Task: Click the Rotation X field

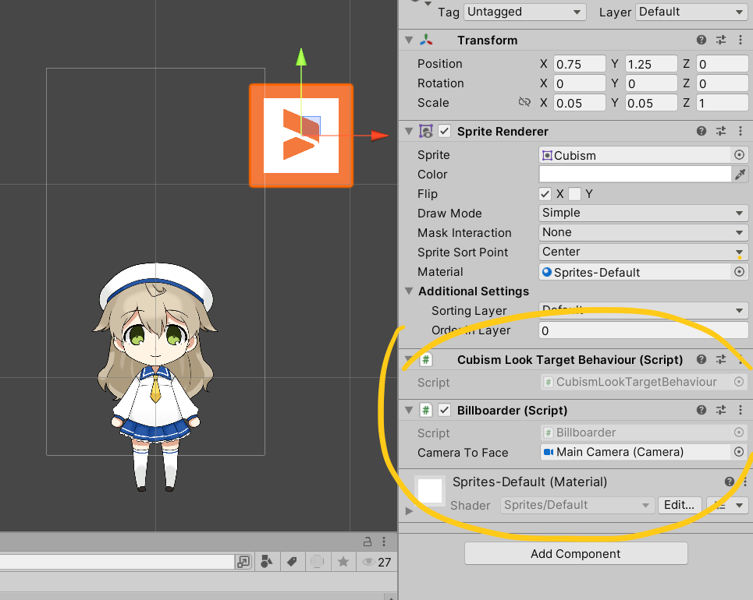Action: click(x=579, y=83)
